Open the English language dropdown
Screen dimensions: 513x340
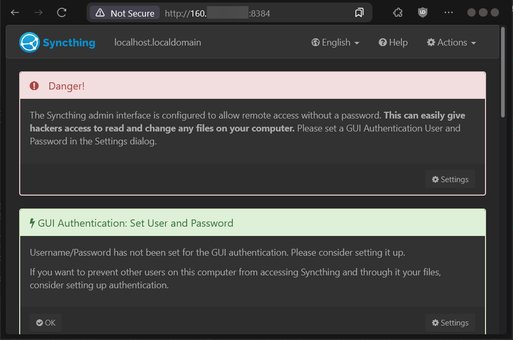tap(336, 42)
